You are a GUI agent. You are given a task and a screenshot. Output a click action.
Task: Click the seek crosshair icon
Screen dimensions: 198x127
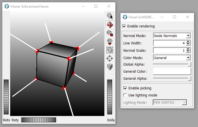pyautogui.click(x=110, y=59)
